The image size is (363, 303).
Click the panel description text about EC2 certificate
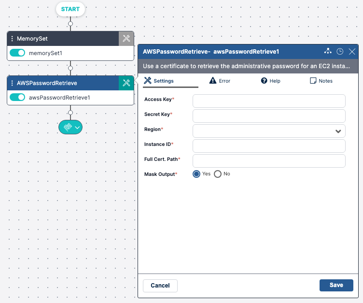pyautogui.click(x=246, y=66)
